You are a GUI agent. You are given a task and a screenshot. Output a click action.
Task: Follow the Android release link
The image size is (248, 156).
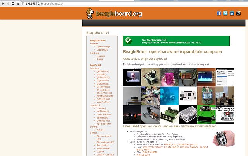[x=168, y=144]
